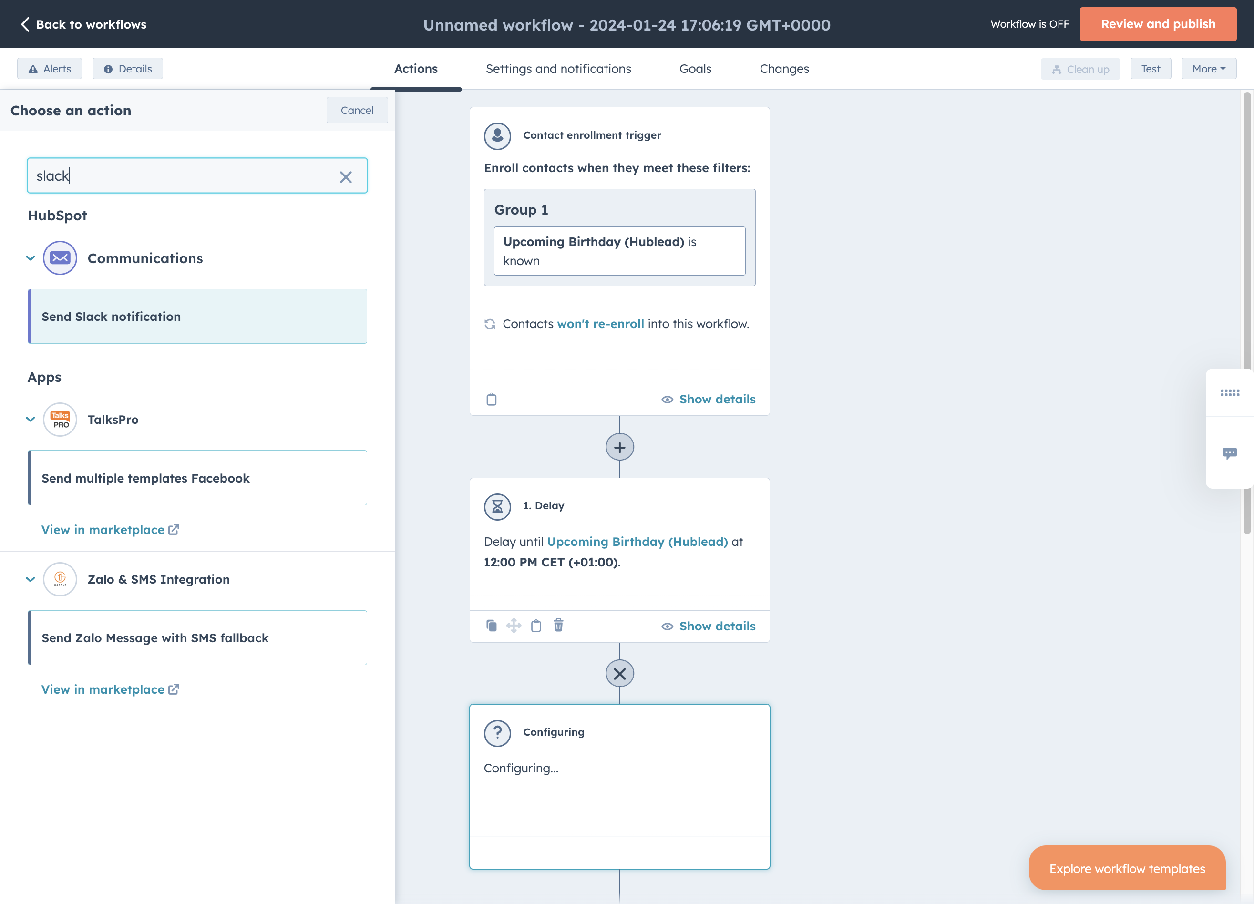
Task: Show details of the Delay action
Action: coord(708,626)
